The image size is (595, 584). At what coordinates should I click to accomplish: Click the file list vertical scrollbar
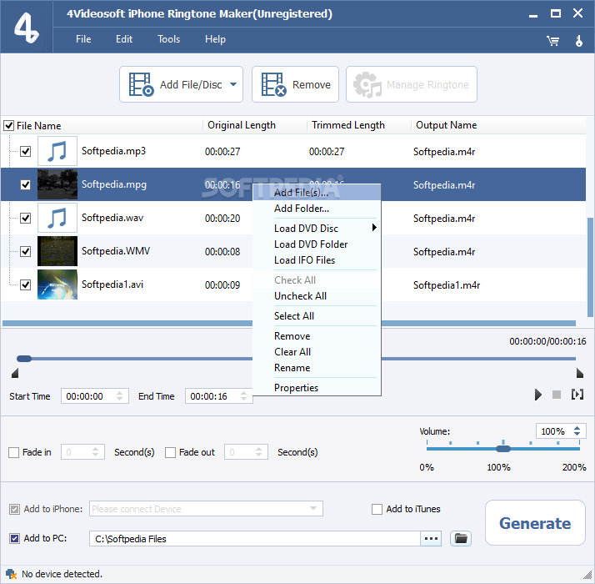coord(590,267)
